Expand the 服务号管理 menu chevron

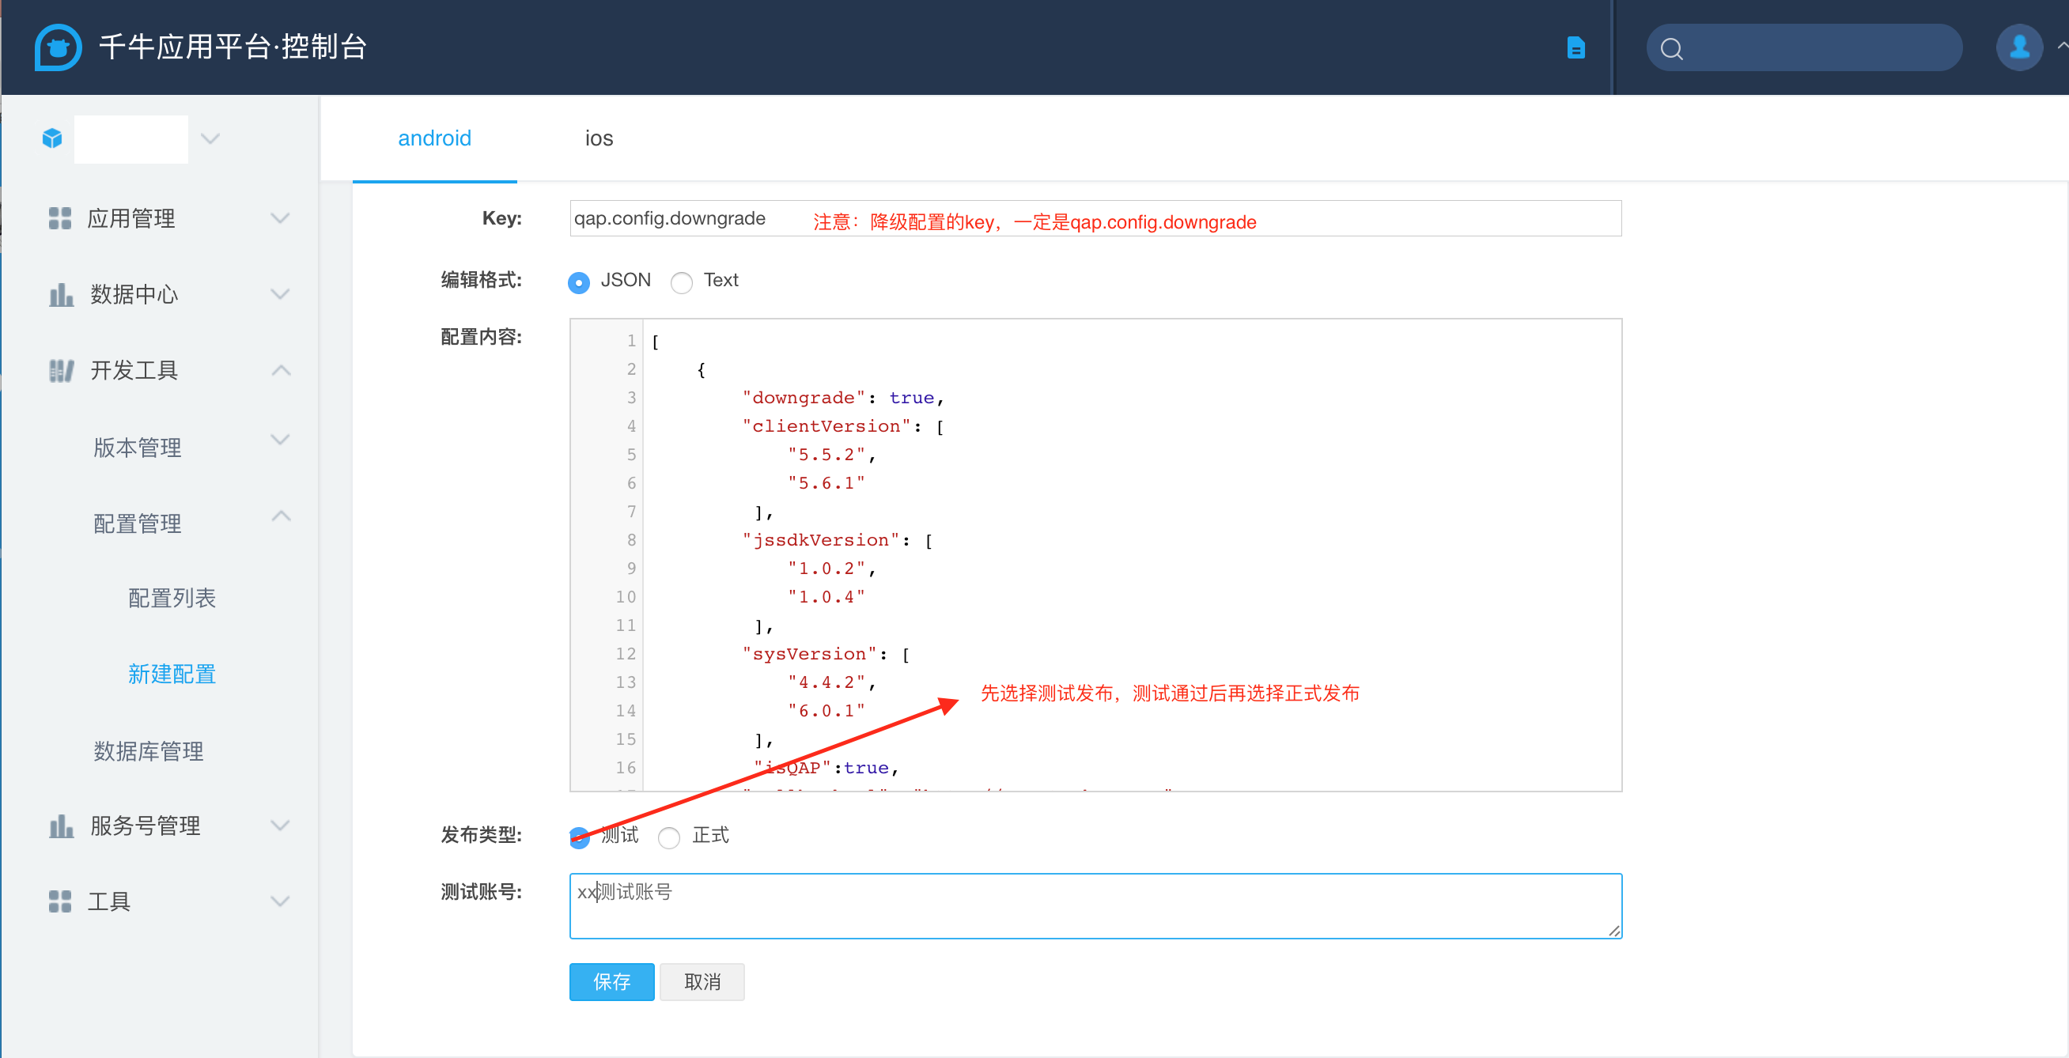coord(279,826)
